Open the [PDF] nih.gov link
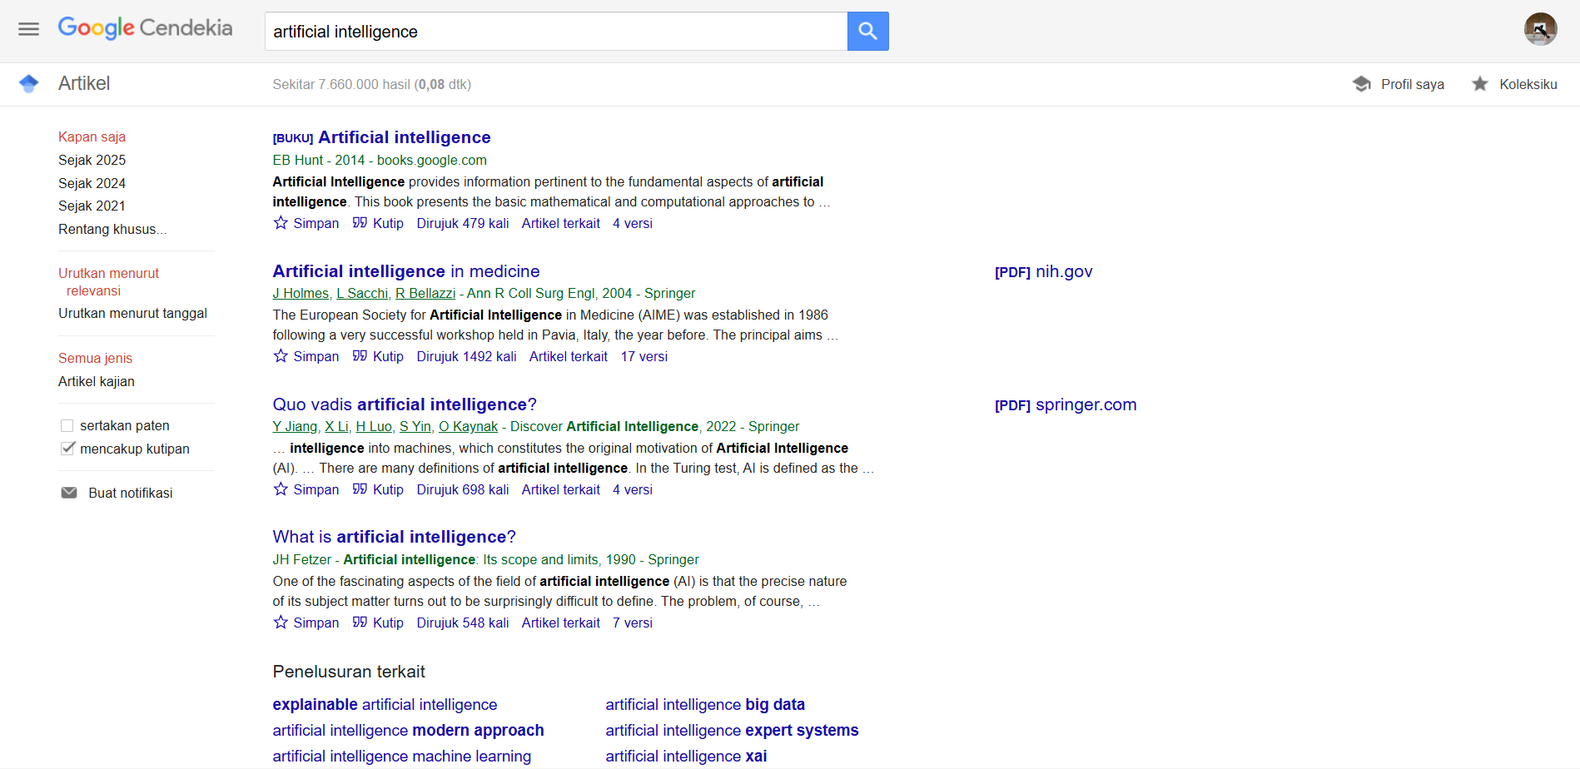The width and height of the screenshot is (1580, 769). click(1043, 272)
